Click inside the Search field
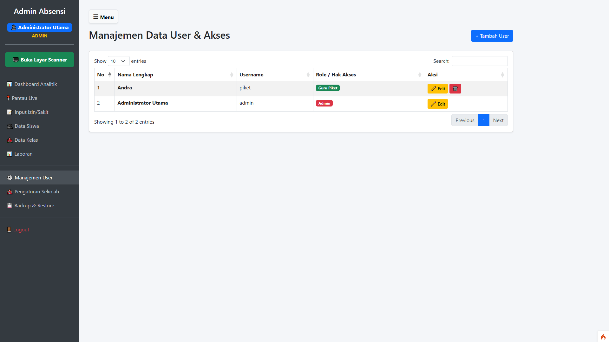This screenshot has width=609, height=342. tap(479, 61)
